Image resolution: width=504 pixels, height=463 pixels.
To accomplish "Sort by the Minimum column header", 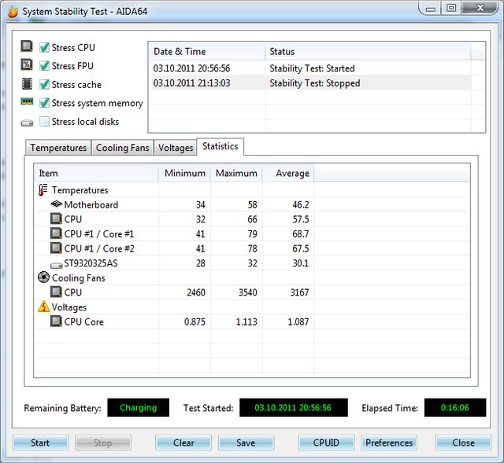I will tap(184, 174).
